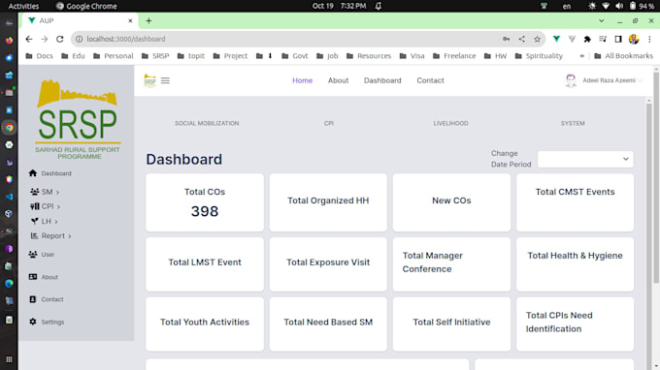Reload the page with refresh icon
660x370 pixels.
[x=60, y=39]
